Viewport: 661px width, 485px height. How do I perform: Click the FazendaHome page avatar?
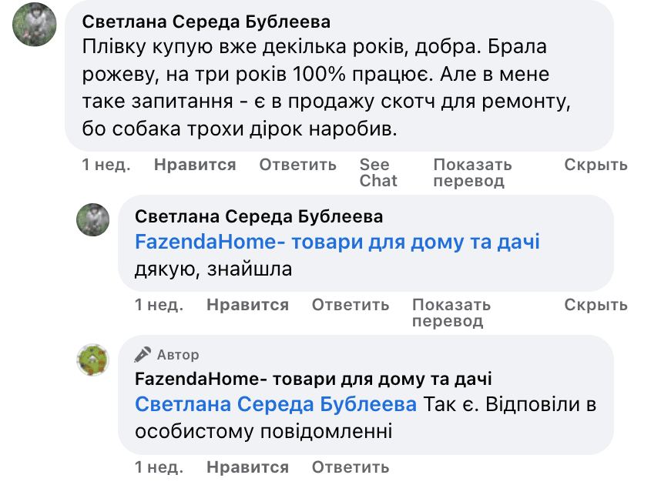click(92, 360)
